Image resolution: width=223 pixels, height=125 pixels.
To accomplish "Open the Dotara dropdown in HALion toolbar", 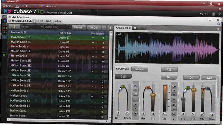I will (x=57, y=27).
